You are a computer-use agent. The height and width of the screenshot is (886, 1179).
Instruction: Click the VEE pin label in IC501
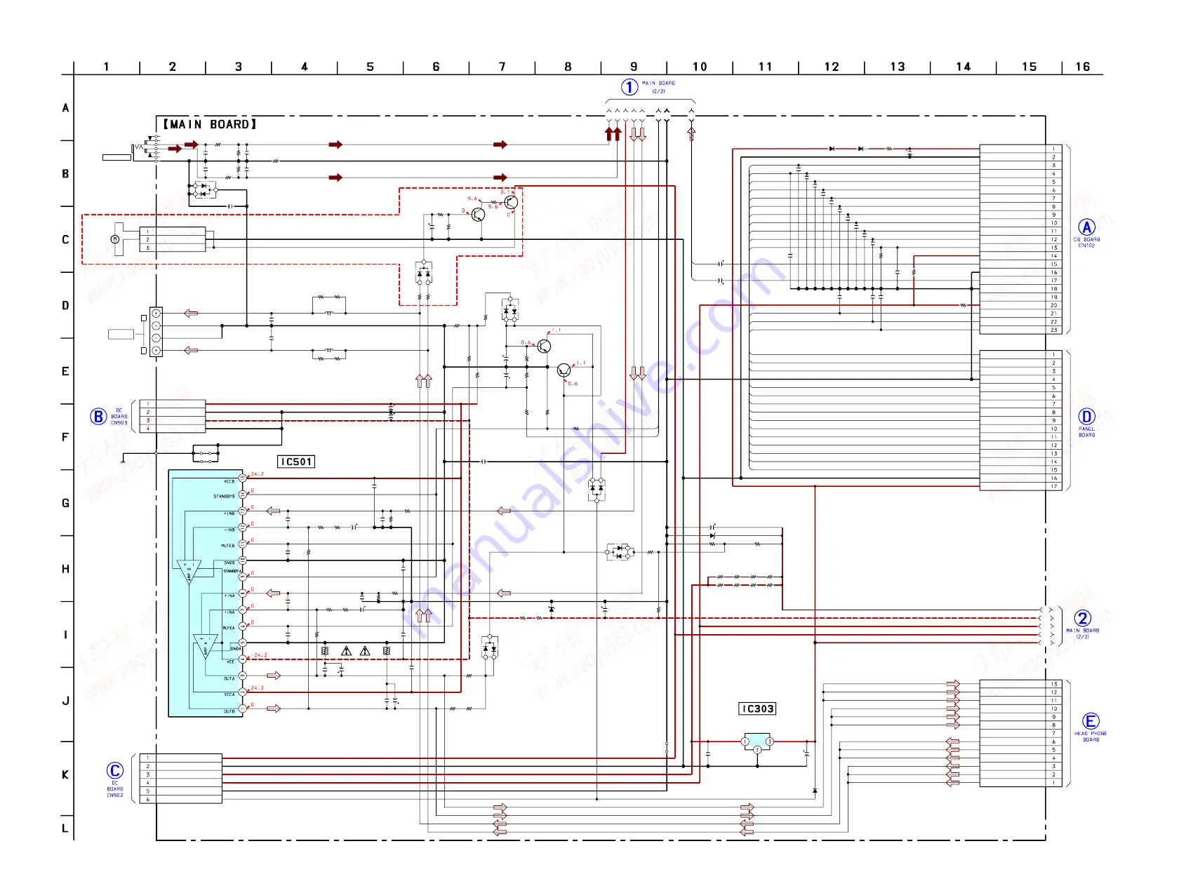(231, 662)
